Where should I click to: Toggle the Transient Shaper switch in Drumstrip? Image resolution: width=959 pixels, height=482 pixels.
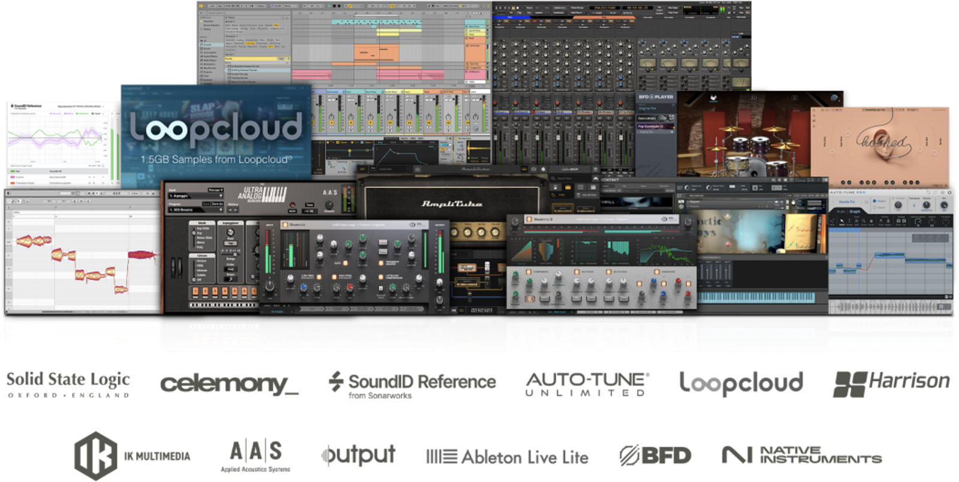(x=381, y=262)
